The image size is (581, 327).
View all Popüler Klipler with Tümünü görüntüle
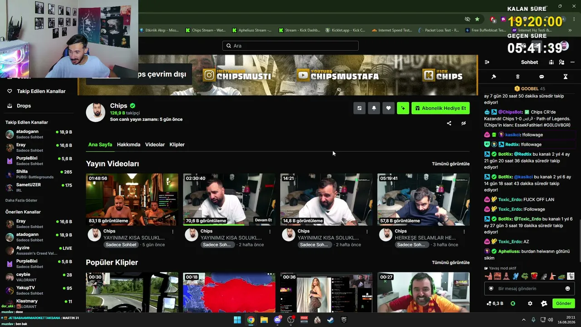(x=451, y=263)
